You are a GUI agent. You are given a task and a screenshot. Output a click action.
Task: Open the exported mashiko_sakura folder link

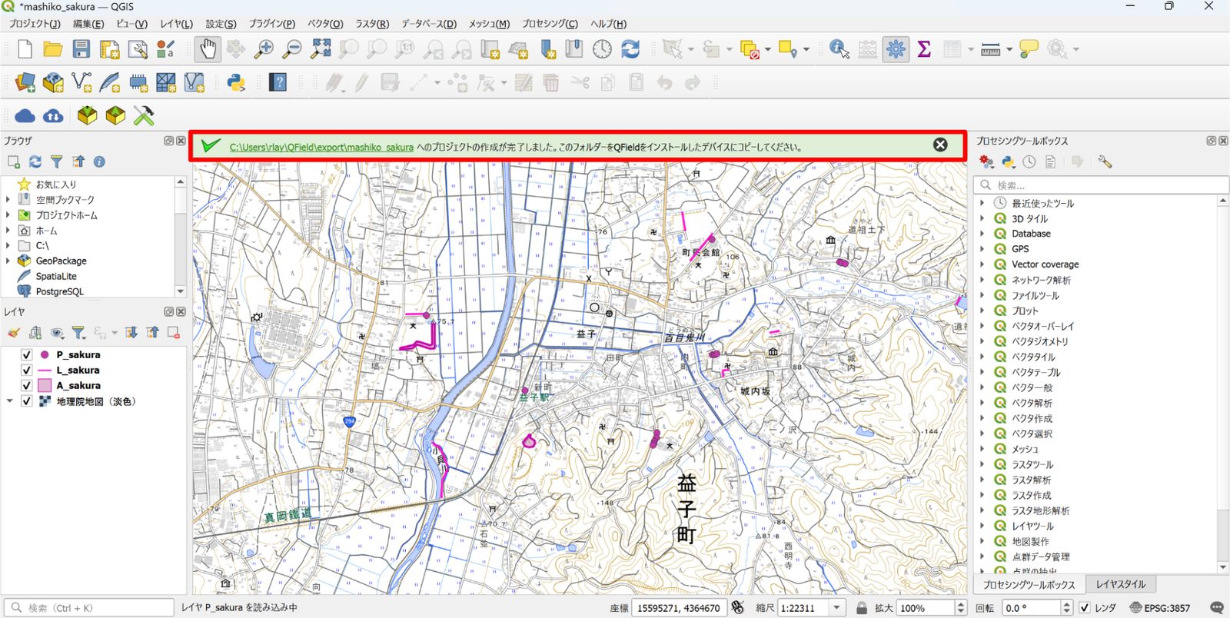[x=321, y=147]
